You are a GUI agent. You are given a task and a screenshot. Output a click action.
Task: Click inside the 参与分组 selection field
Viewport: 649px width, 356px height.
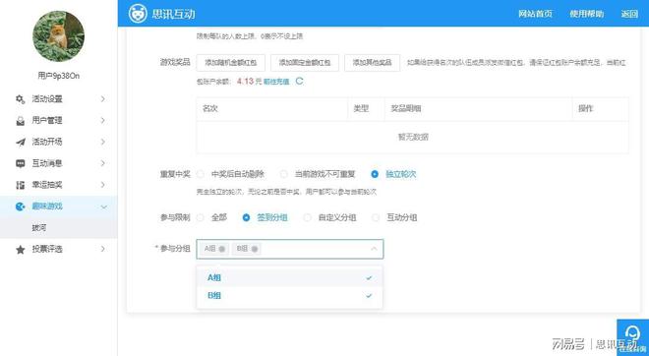pos(290,249)
